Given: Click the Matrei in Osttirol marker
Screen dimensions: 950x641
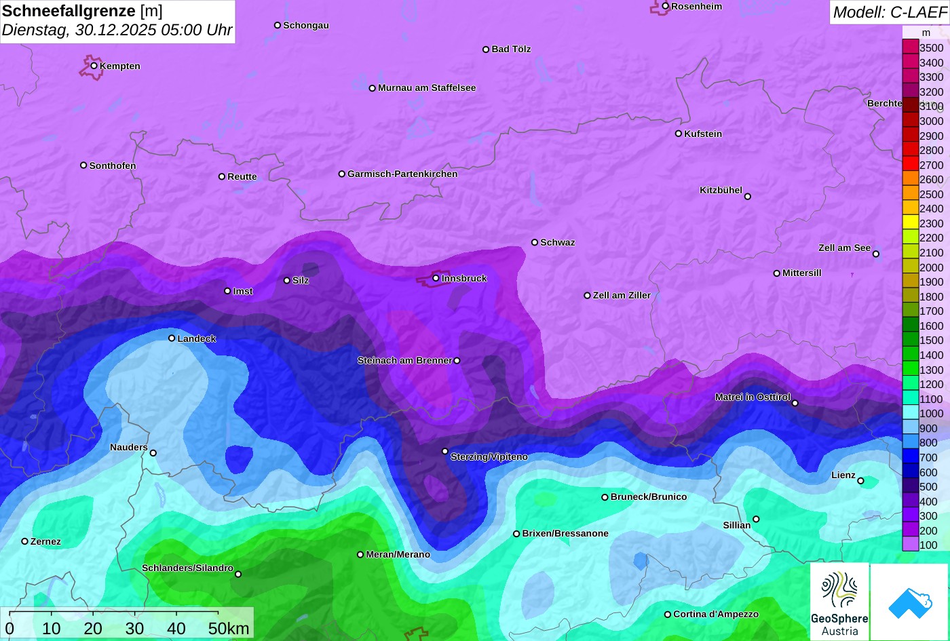Looking at the screenshot, I should coord(795,403).
